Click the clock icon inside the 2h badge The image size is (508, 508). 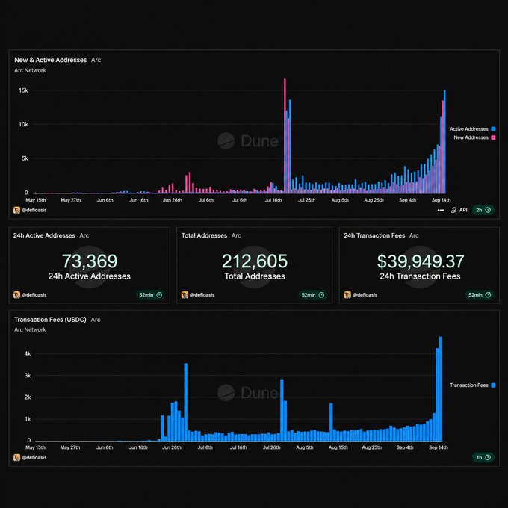pos(488,210)
